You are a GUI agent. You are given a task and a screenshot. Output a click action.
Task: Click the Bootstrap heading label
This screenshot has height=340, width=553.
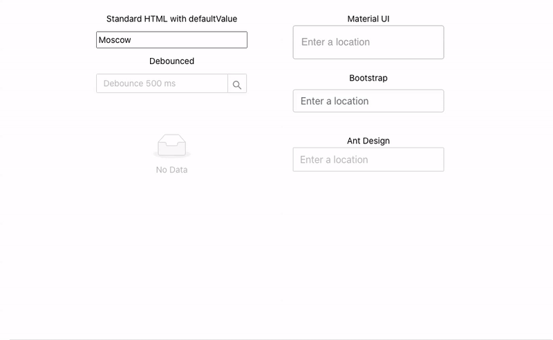[368, 78]
